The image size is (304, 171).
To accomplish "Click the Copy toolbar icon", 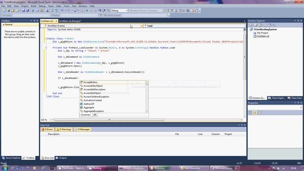I will click(x=37, y=10).
